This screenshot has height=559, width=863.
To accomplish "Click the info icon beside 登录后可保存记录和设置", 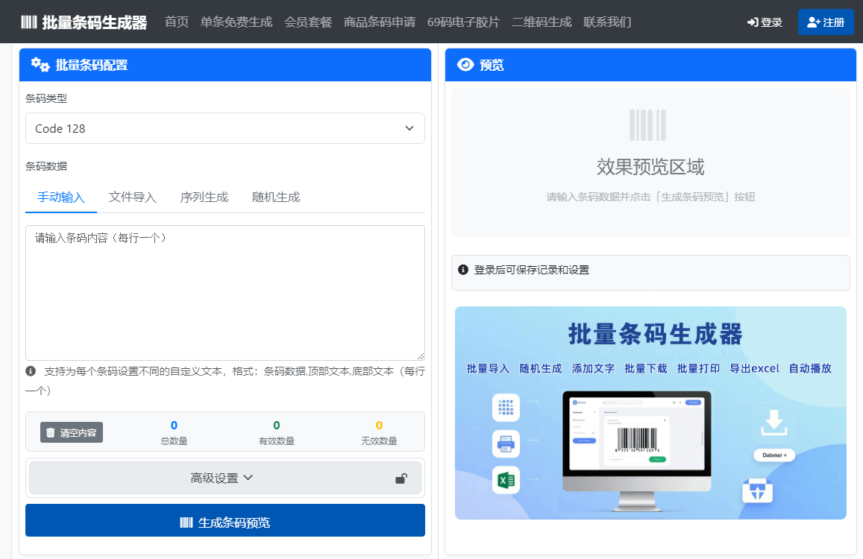I will [463, 270].
